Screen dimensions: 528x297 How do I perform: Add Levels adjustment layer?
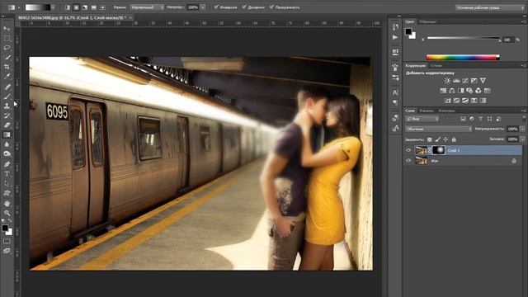point(456,81)
